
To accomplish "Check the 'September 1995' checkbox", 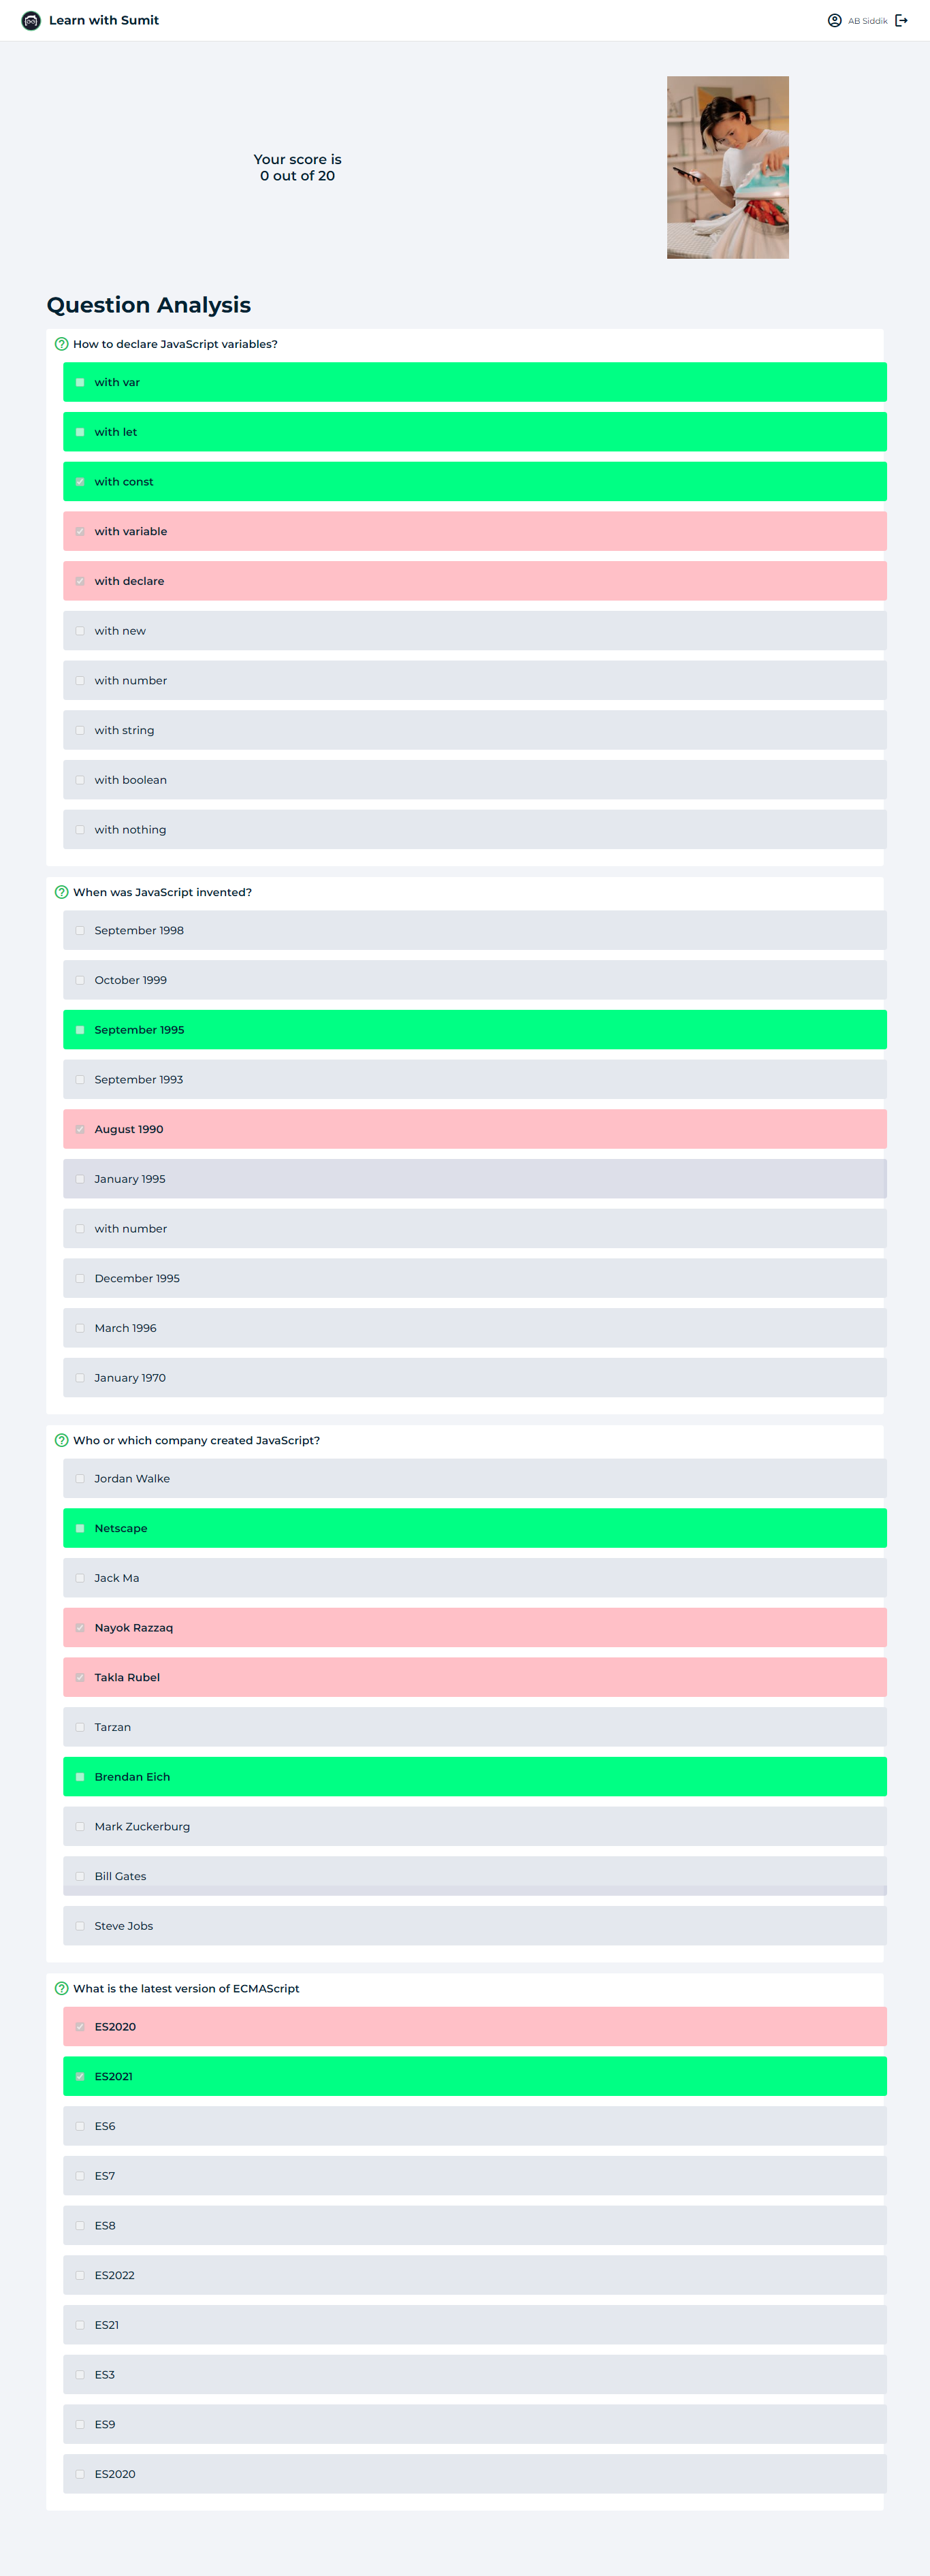I will [80, 1030].
